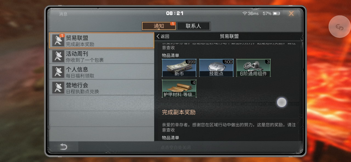This screenshot has width=351, height=162.
Task: Open the 贸易联盟 satellite dish icon
Action: 58,41
